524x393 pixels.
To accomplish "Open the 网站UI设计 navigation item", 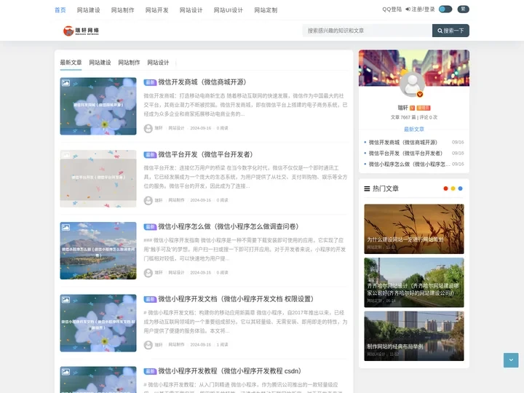I will [x=229, y=10].
